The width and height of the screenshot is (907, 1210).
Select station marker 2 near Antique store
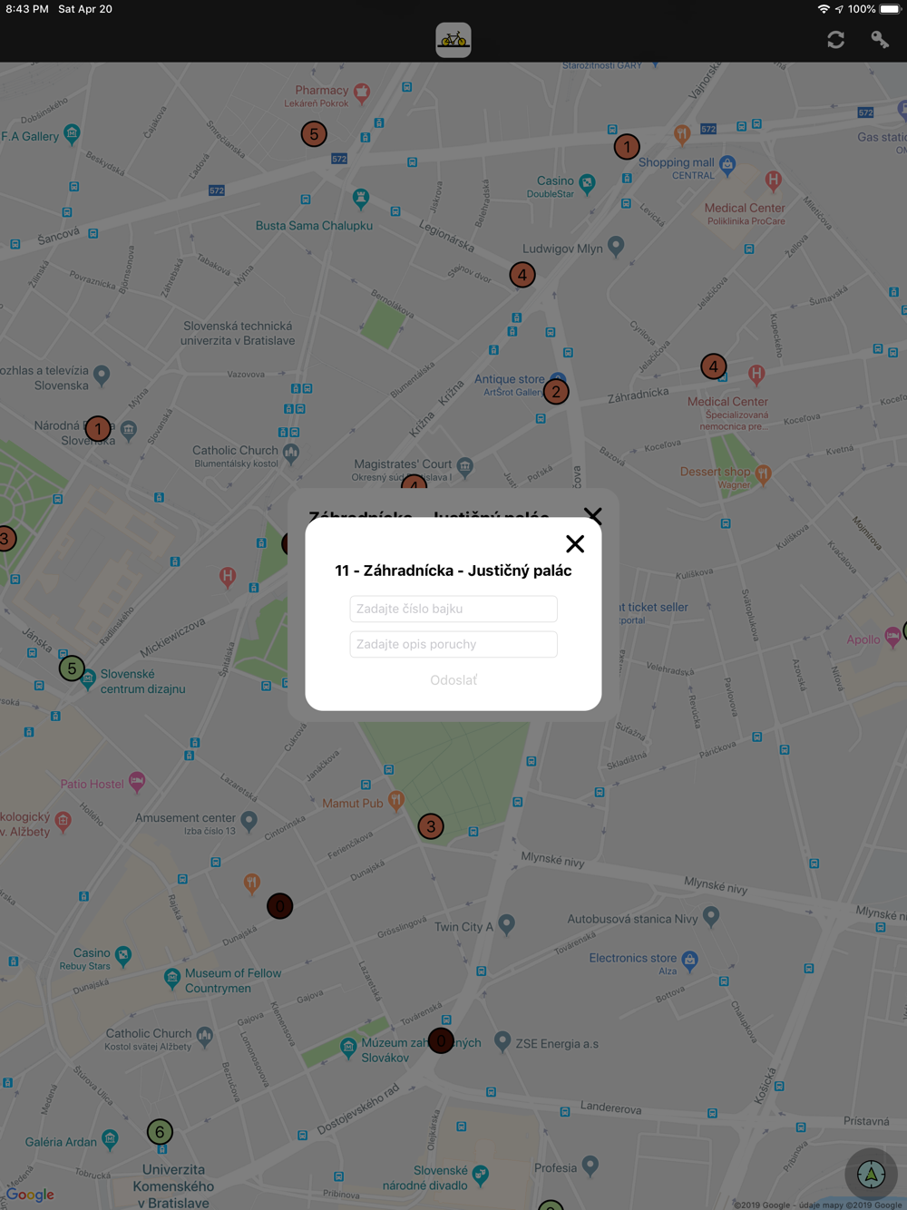tap(556, 392)
